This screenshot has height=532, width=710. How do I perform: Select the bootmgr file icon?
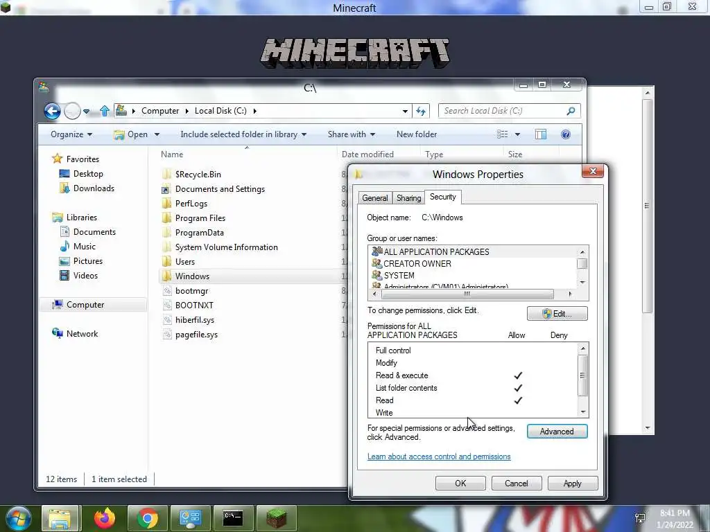click(167, 291)
